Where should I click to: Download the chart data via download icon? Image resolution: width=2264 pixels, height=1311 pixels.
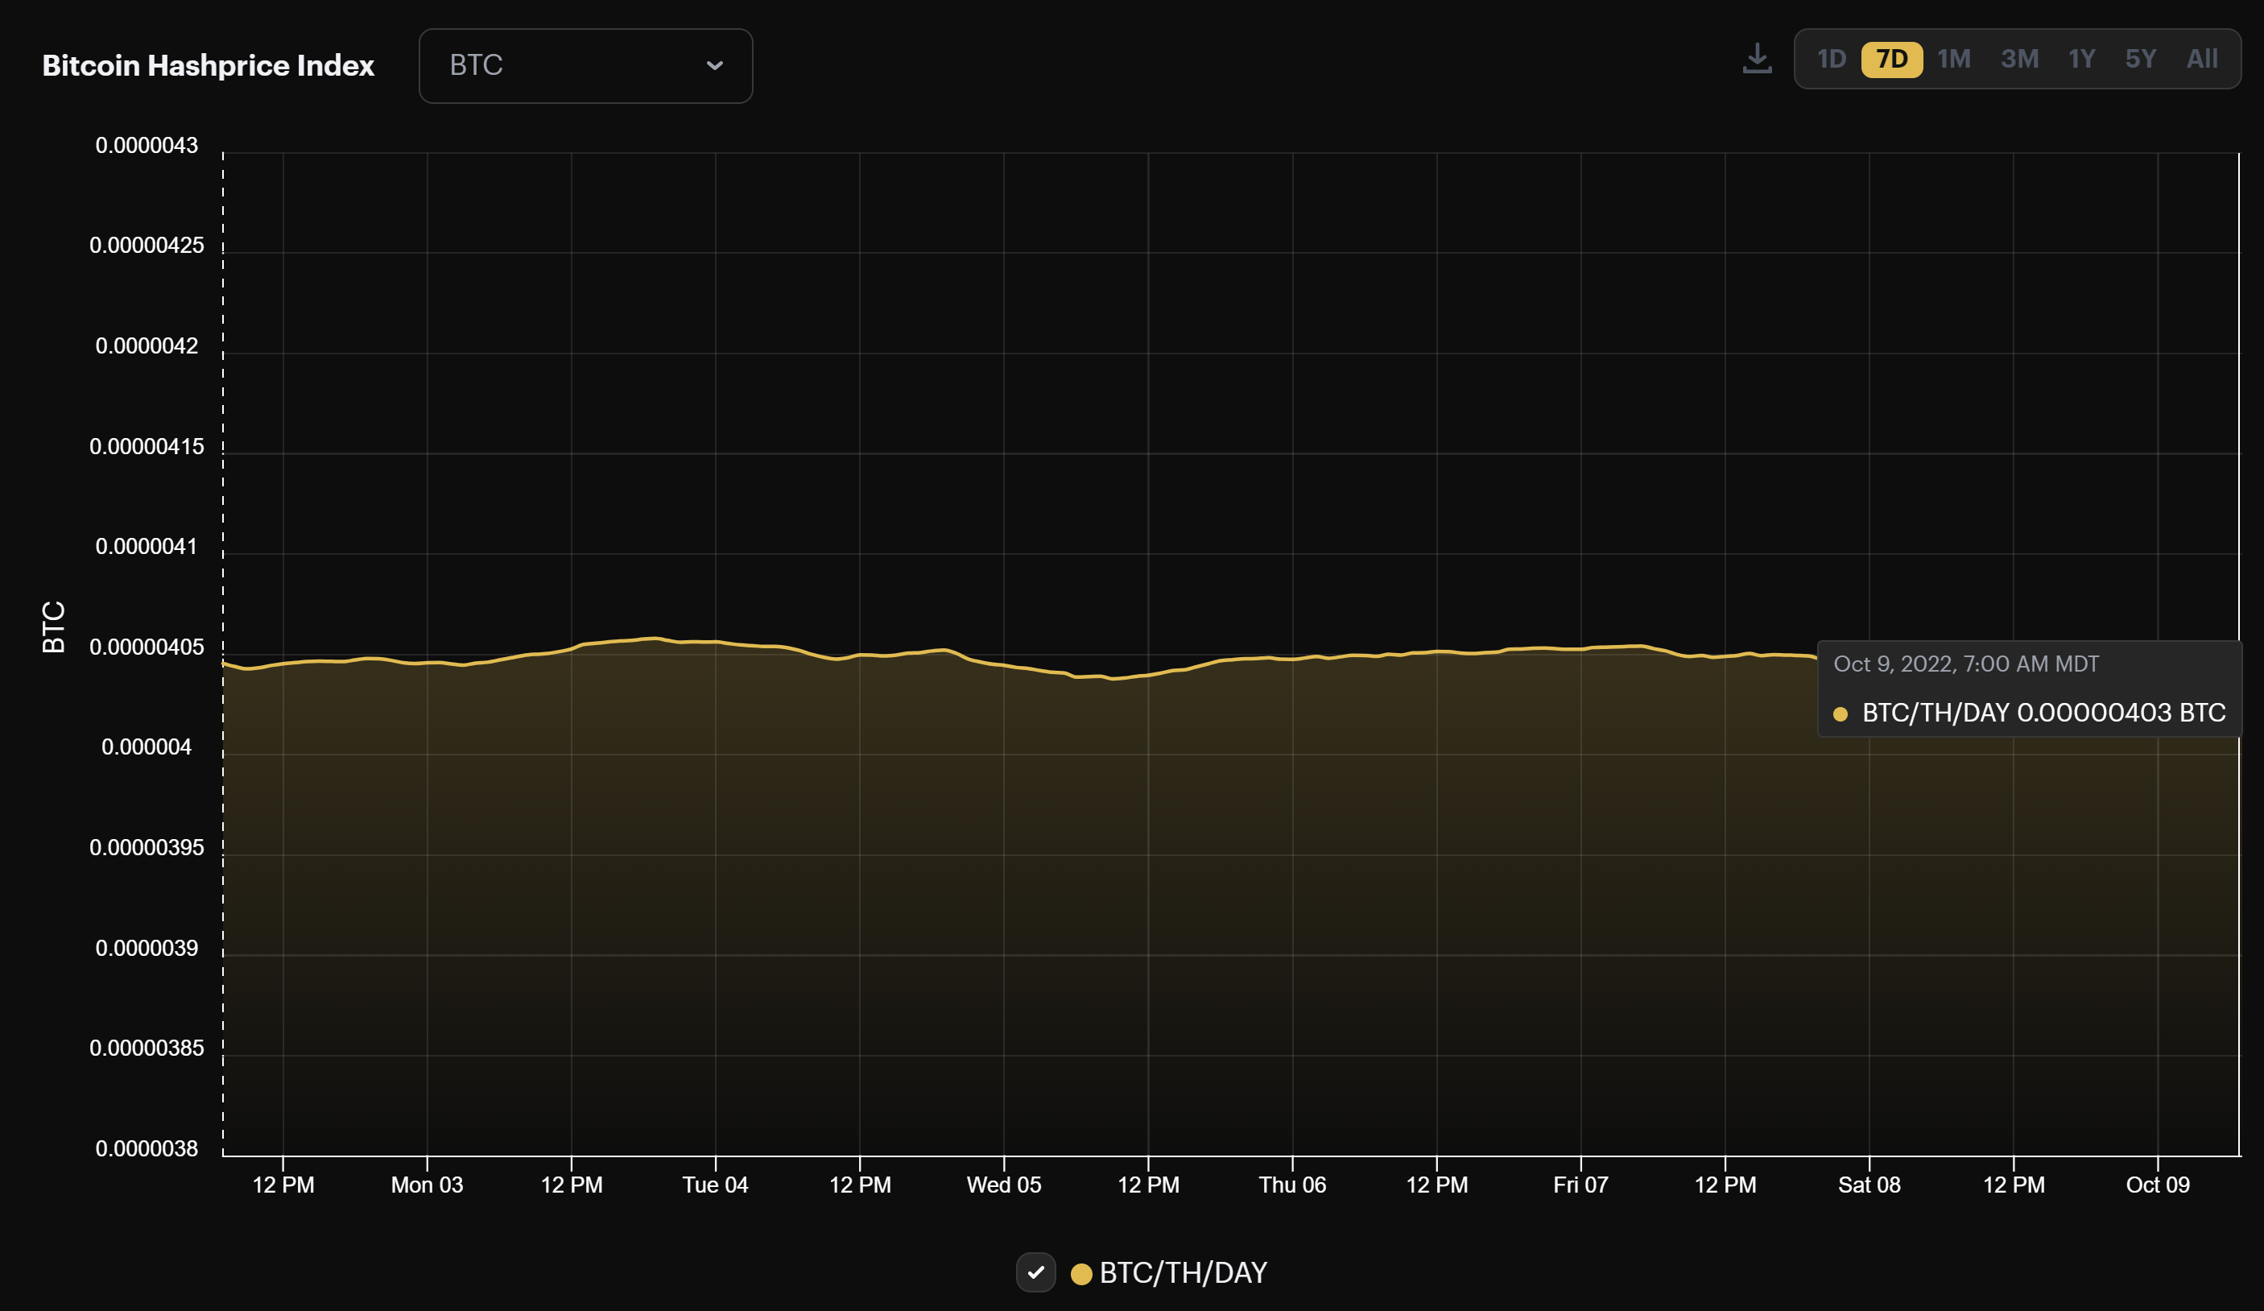(x=1757, y=60)
